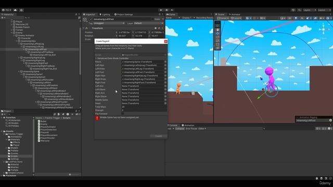Click the global Search icon in the top toolbar
The width and height of the screenshot is (333, 187).
click(299, 10)
